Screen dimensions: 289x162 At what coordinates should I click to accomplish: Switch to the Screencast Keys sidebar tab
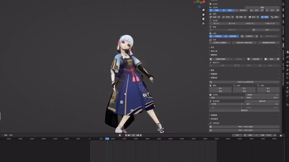[283, 79]
